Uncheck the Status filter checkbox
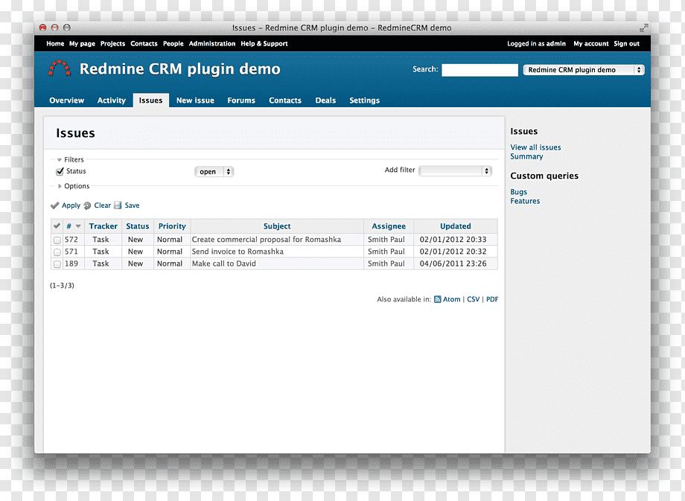The width and height of the screenshot is (685, 501). (60, 171)
